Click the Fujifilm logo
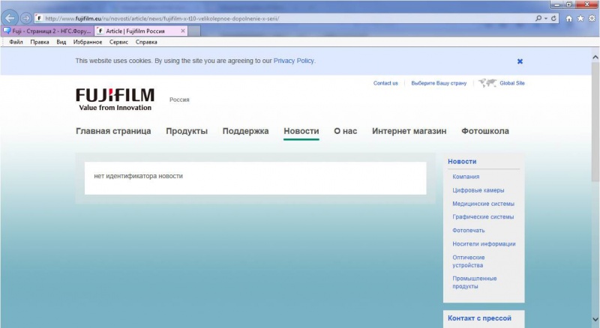Image resolution: width=600 pixels, height=328 pixels. click(115, 100)
